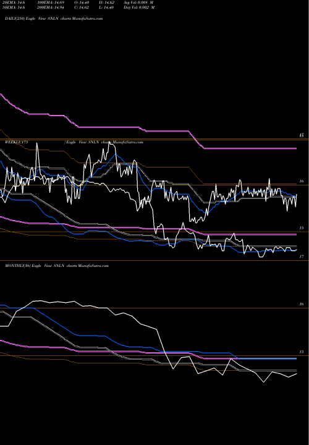Image resolution: width=309 pixels, height=445 pixels.
Task: Click the 200EMA: 14.94 reading
Action: (x=51, y=7)
